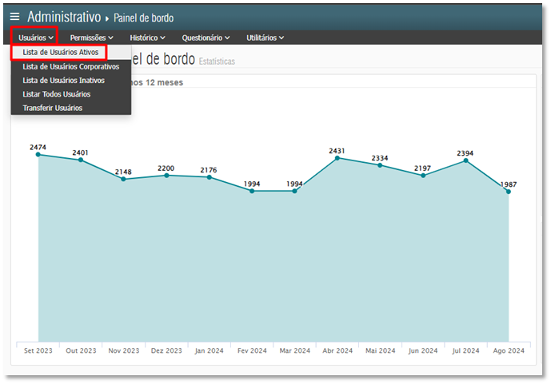Click the Fev 2024 data point 1994
This screenshot has height=384, width=551.
[x=252, y=191]
